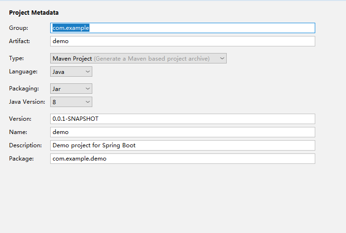Click the Package: label
This screenshot has height=233, width=346.
21,159
